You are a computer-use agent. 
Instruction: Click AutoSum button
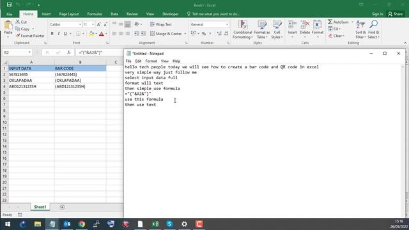339,22
